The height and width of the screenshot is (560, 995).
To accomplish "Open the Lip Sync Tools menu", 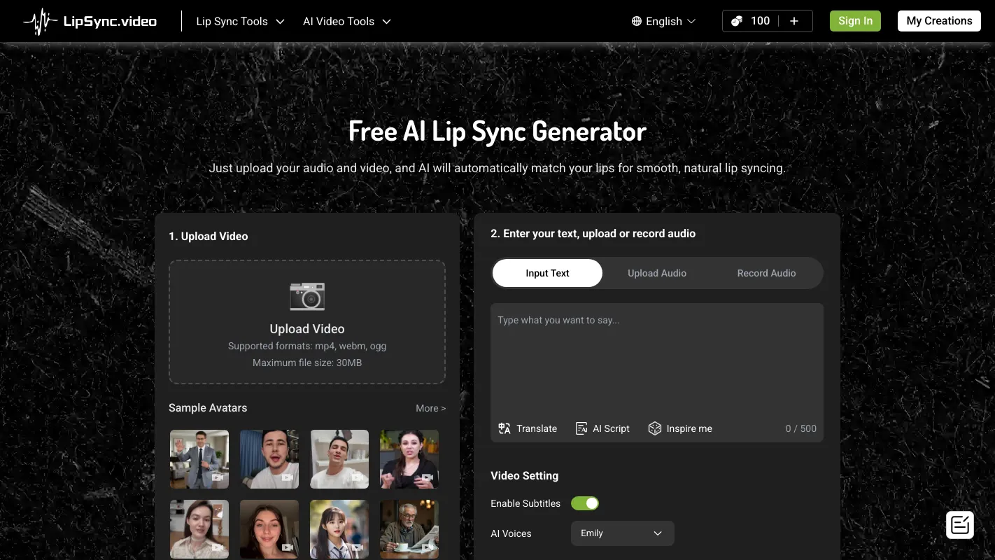I will pos(239,21).
